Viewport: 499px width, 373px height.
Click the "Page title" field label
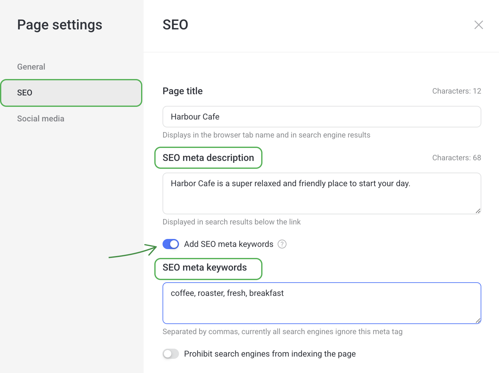[x=182, y=91]
